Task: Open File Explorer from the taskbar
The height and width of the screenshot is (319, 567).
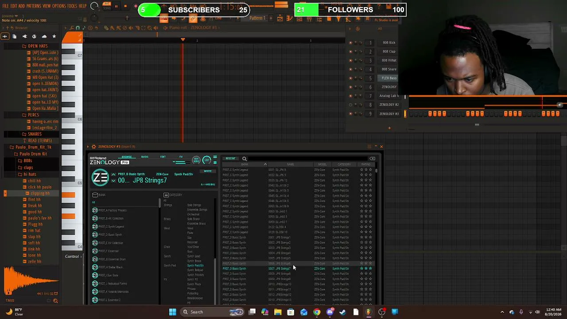Action: coord(278,312)
